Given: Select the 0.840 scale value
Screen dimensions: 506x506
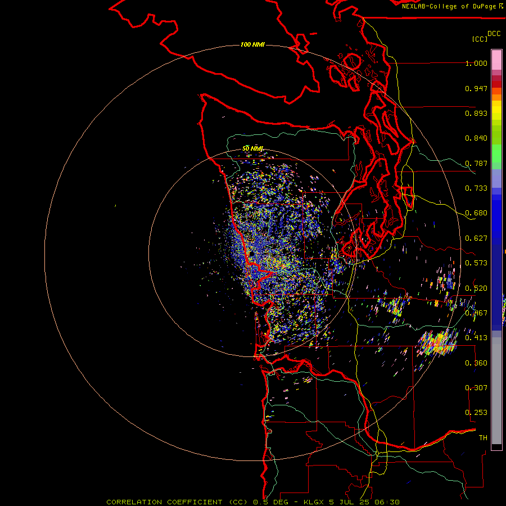Looking at the screenshot, I should coord(476,138).
